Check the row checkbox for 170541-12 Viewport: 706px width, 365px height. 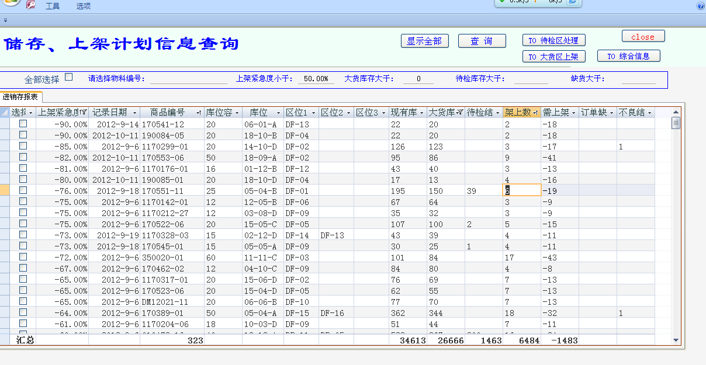(23, 124)
